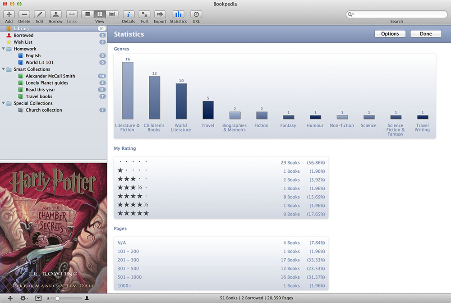Enter Full screen mode icon
451x303 pixels.
tap(144, 14)
